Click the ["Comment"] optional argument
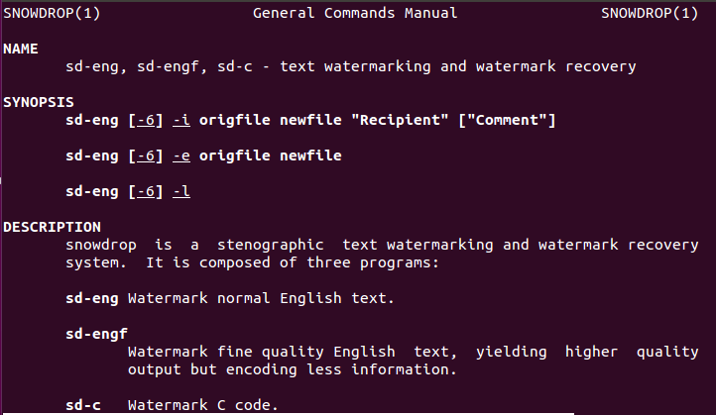Viewport: 716px width, 415px height. point(507,120)
